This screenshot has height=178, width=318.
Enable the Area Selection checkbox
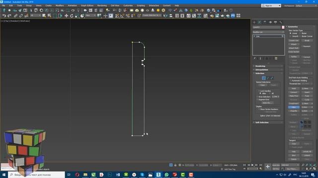(257, 97)
